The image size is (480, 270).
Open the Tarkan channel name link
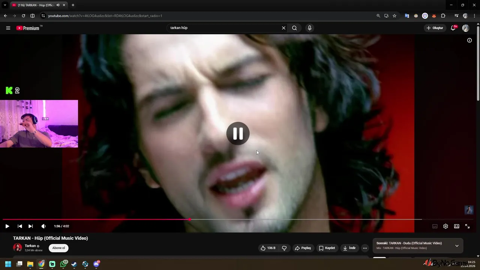click(x=30, y=246)
